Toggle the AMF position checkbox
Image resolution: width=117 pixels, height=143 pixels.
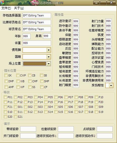point(6,87)
